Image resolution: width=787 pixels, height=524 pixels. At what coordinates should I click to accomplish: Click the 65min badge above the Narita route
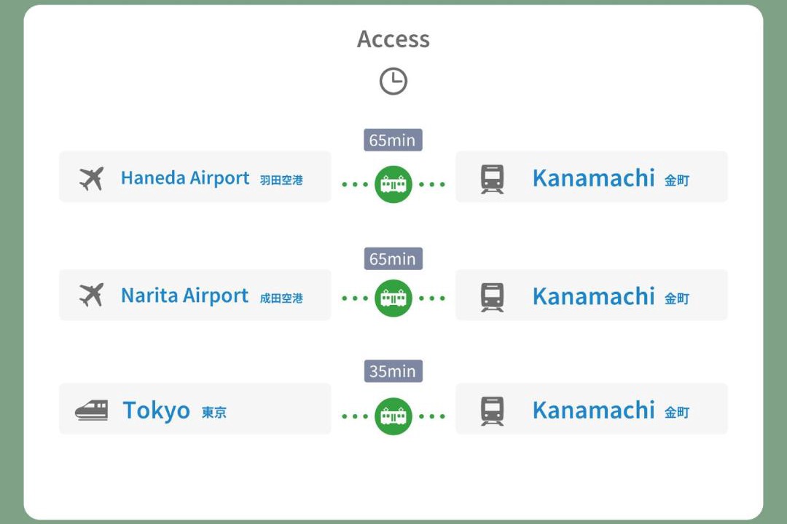pyautogui.click(x=393, y=258)
